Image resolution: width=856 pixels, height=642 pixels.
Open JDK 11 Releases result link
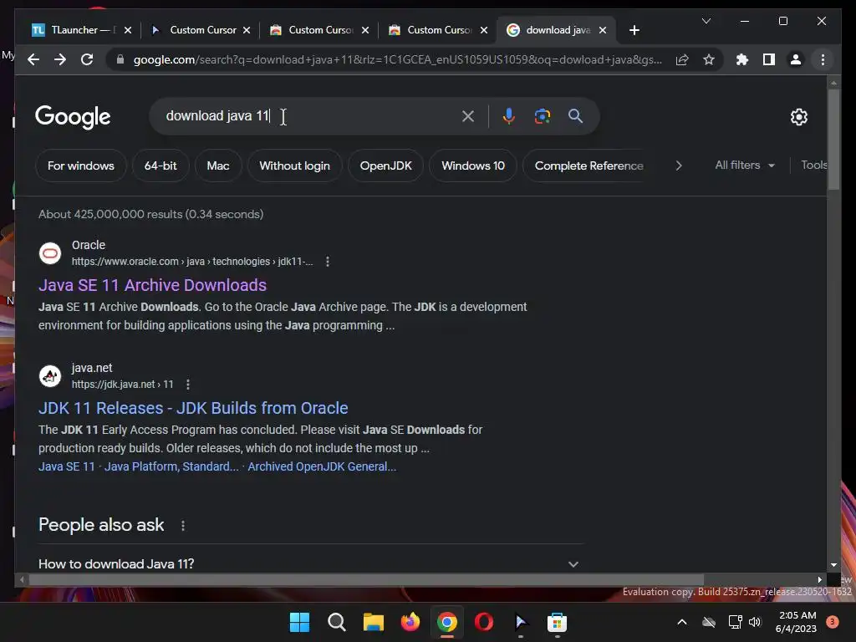click(193, 408)
